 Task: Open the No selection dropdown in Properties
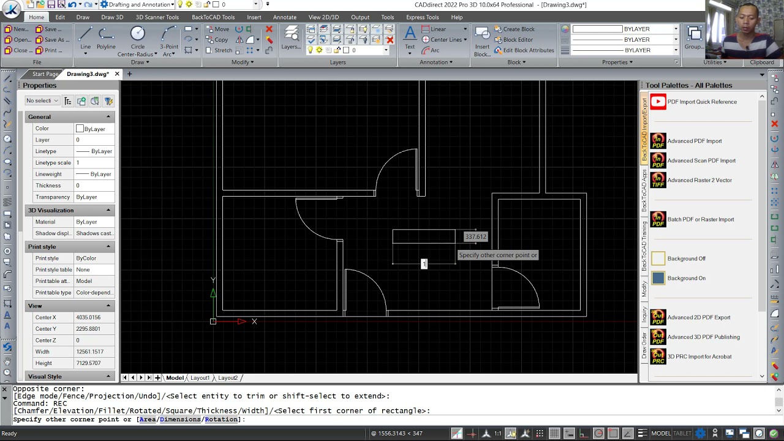click(x=42, y=100)
